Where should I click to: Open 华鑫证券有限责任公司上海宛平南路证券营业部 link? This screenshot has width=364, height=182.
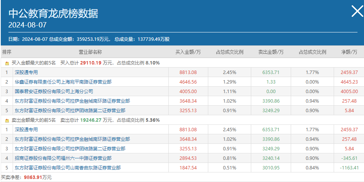tap(63, 82)
